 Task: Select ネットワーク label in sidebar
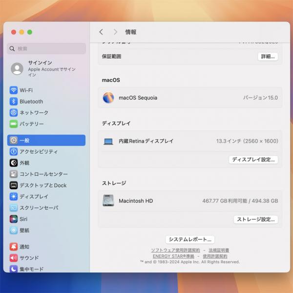pyautogui.click(x=34, y=113)
